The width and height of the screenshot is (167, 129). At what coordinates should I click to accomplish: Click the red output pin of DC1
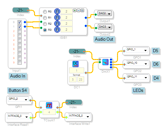tap(86, 73)
